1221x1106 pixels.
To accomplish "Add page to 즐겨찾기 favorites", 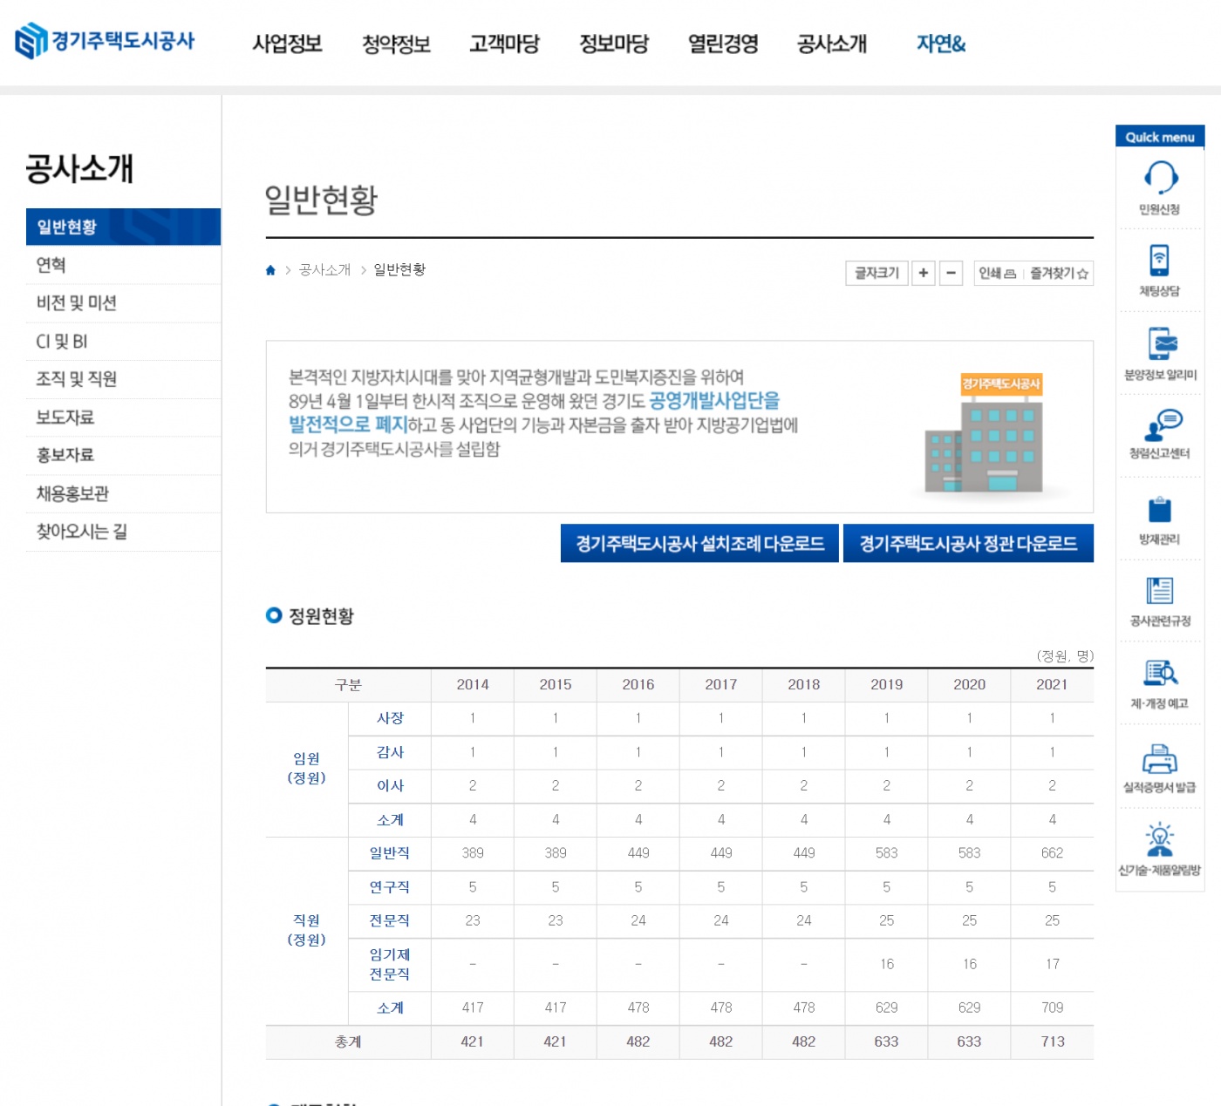I will click(x=1059, y=273).
